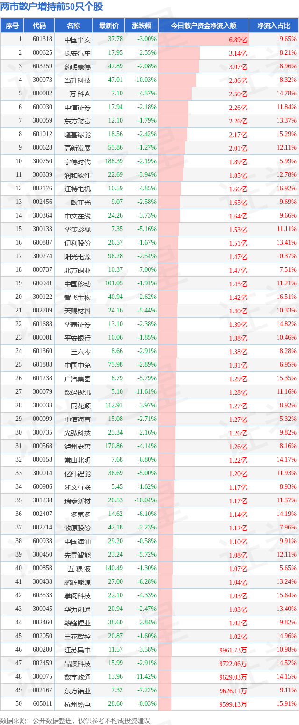
Task: Click stock name 中信证券
Action: point(78,108)
